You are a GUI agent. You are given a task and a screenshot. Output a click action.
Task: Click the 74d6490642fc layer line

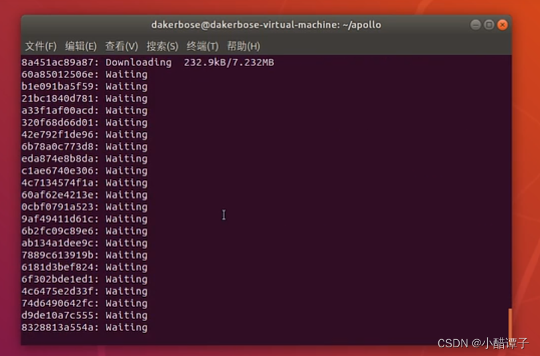(84, 303)
